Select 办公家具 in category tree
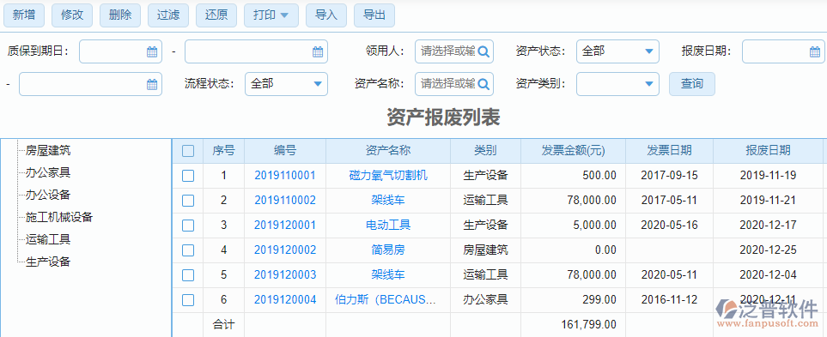This screenshot has height=337, width=827. coord(48,172)
